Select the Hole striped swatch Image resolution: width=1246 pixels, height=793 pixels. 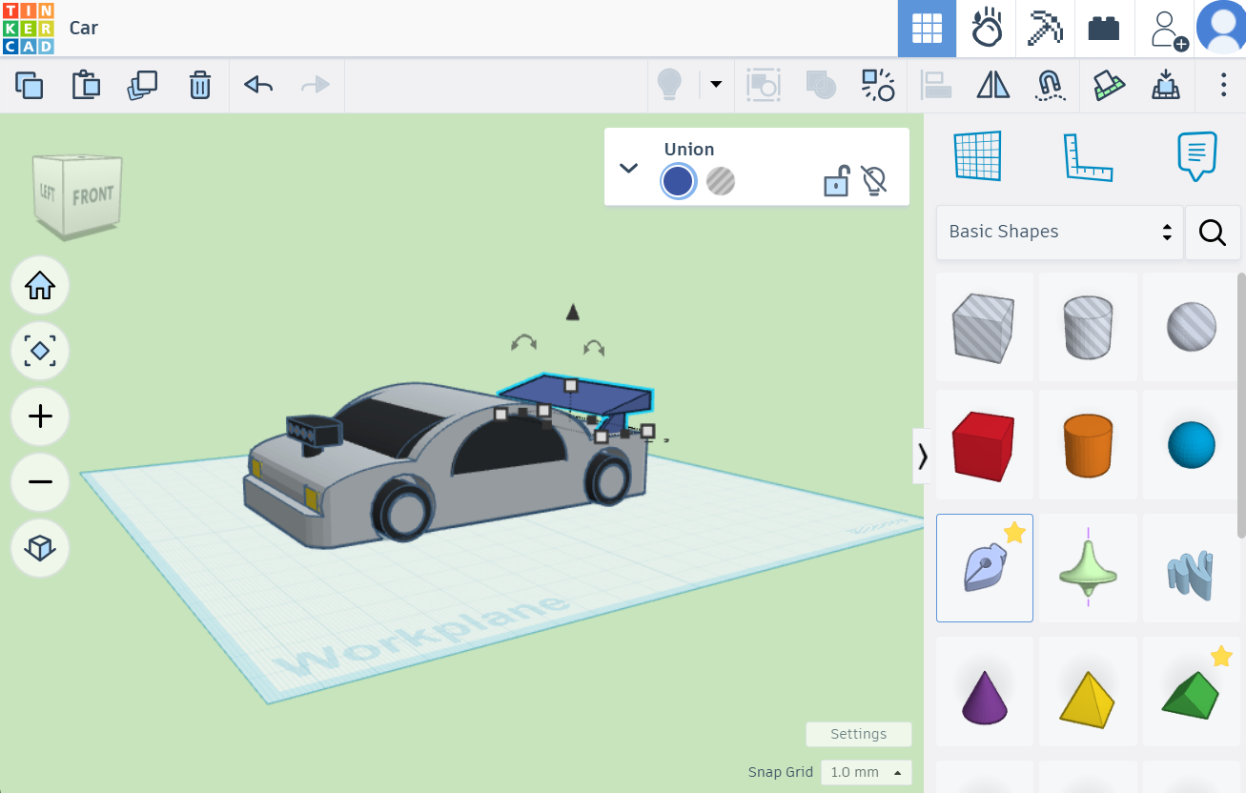click(x=721, y=181)
